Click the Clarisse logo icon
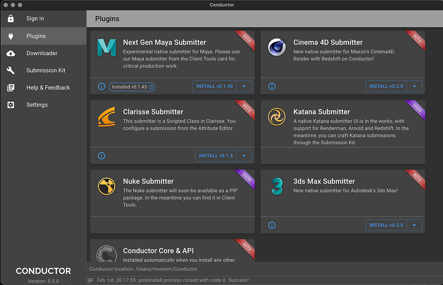Viewport: 443px width, 285px height. [107, 117]
